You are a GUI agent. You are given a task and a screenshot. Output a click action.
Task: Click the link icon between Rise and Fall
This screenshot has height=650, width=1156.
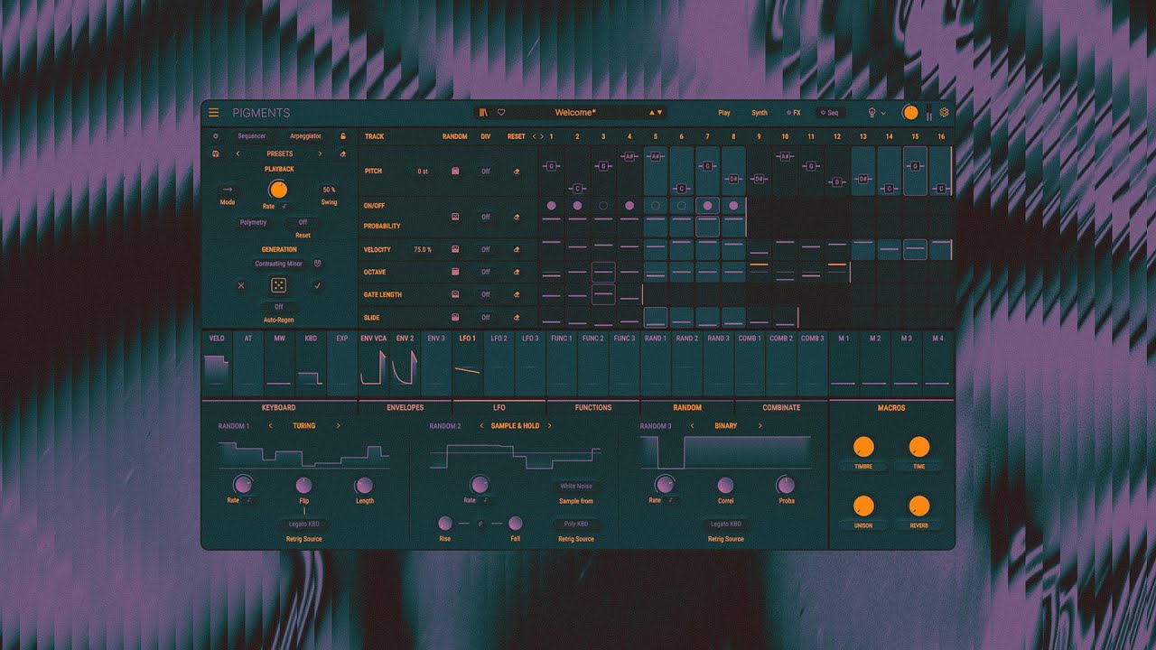(x=480, y=524)
